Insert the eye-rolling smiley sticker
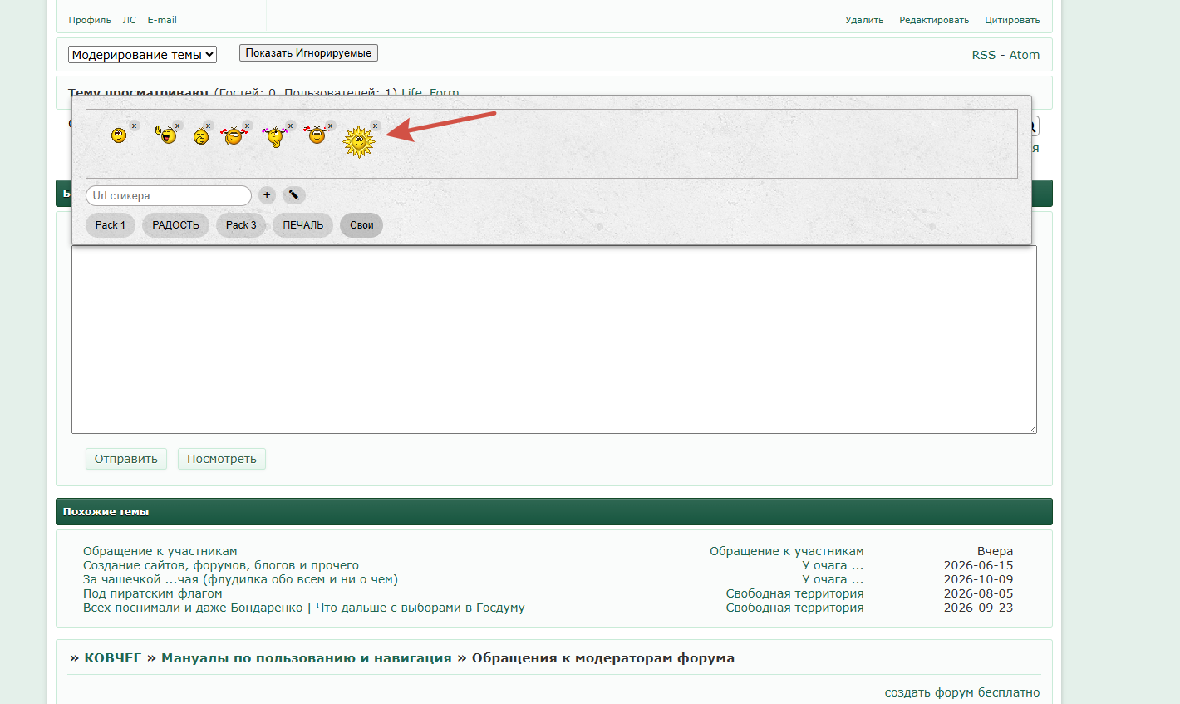Image resolution: width=1180 pixels, height=704 pixels. click(119, 135)
